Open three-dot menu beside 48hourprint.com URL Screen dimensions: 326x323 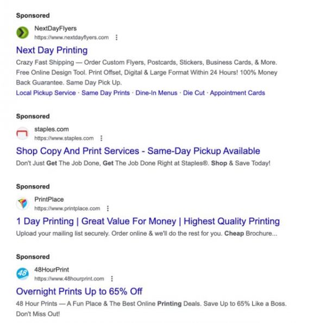(112, 278)
